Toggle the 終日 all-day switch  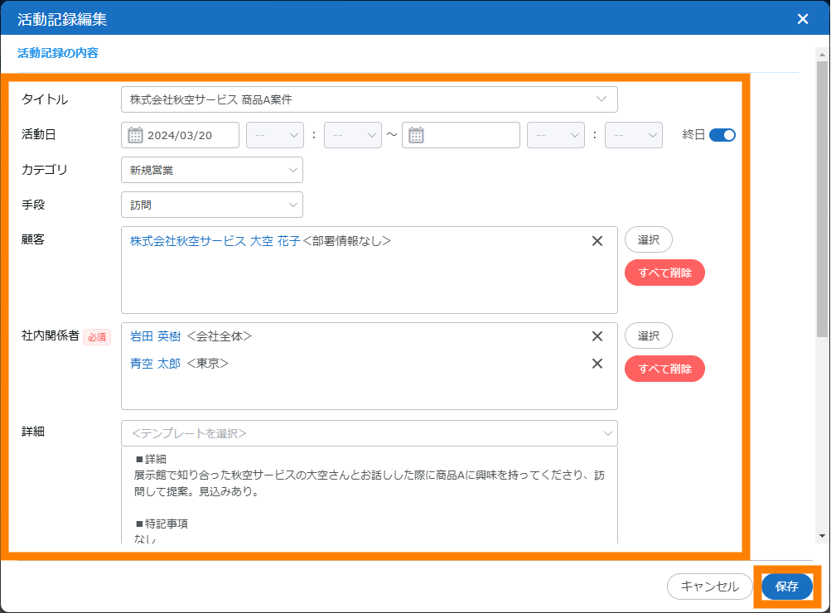coord(722,135)
